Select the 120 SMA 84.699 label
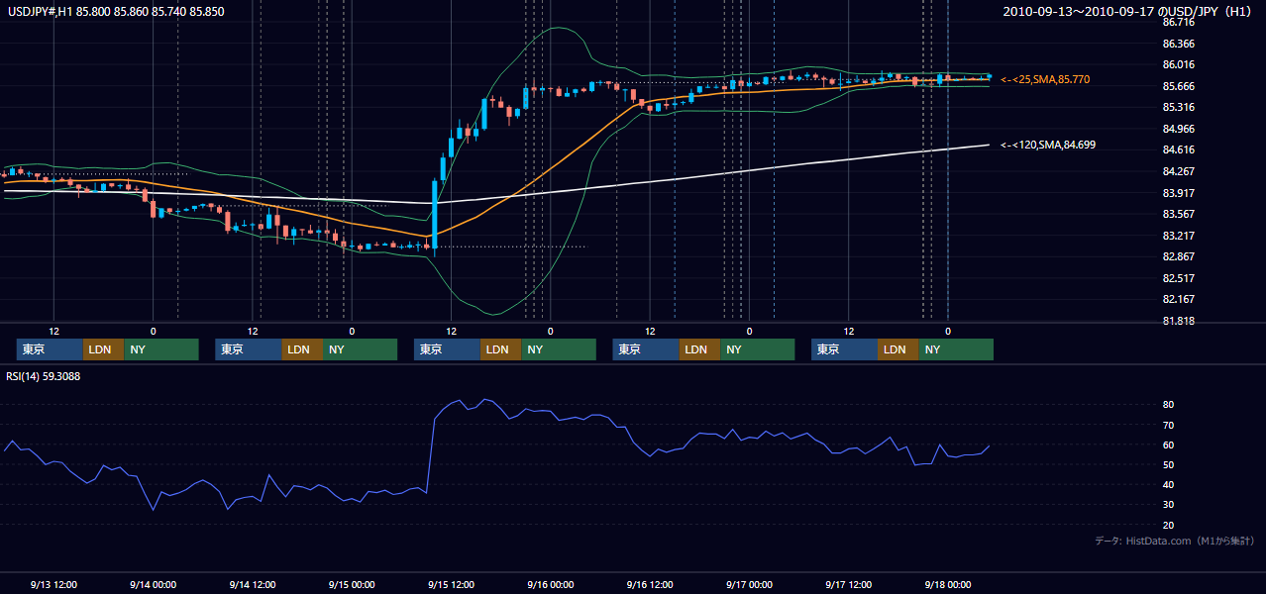The height and width of the screenshot is (594, 1266). 1048,145
